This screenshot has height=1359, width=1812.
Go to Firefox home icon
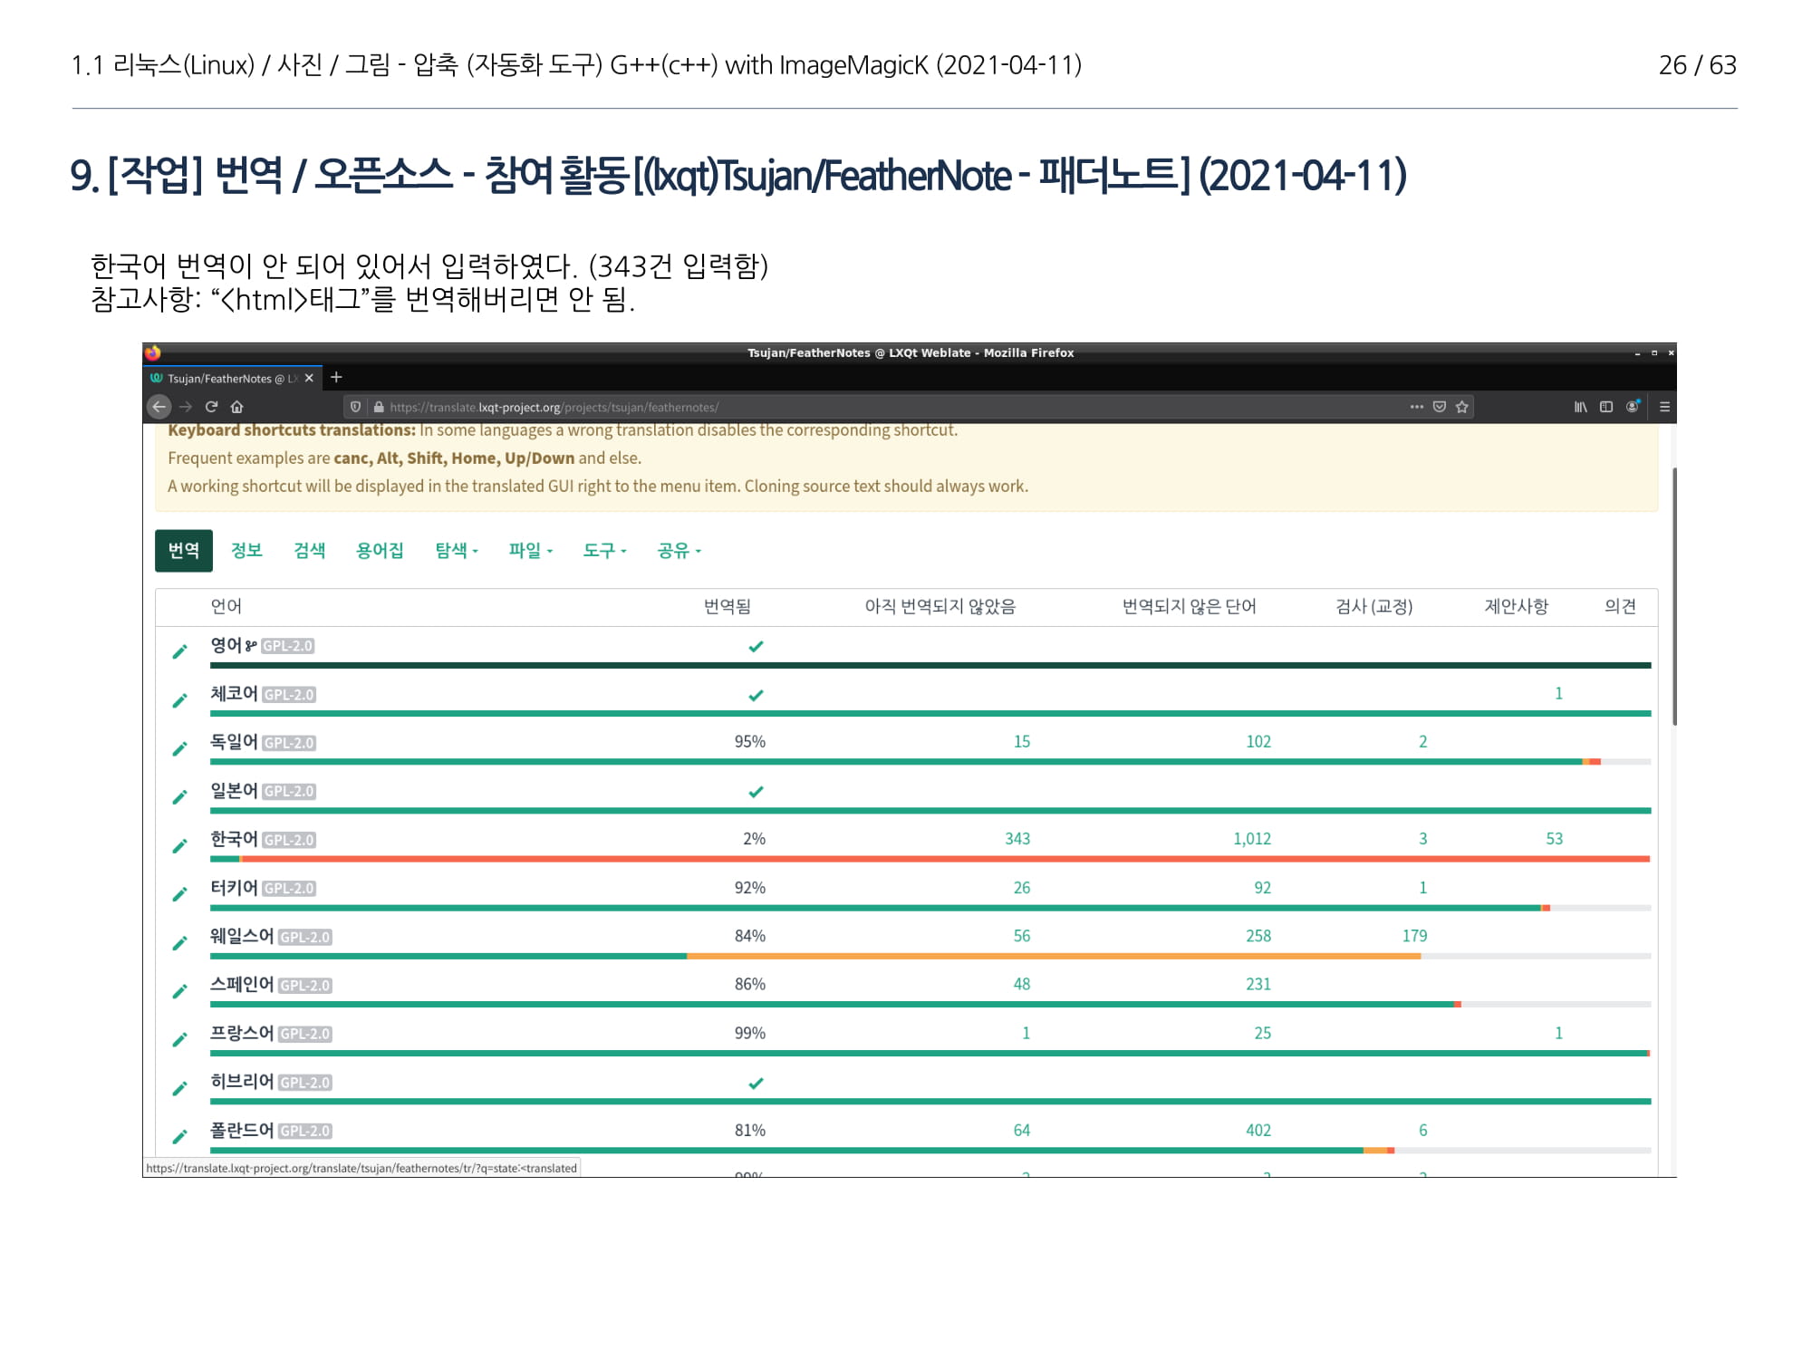(x=237, y=407)
